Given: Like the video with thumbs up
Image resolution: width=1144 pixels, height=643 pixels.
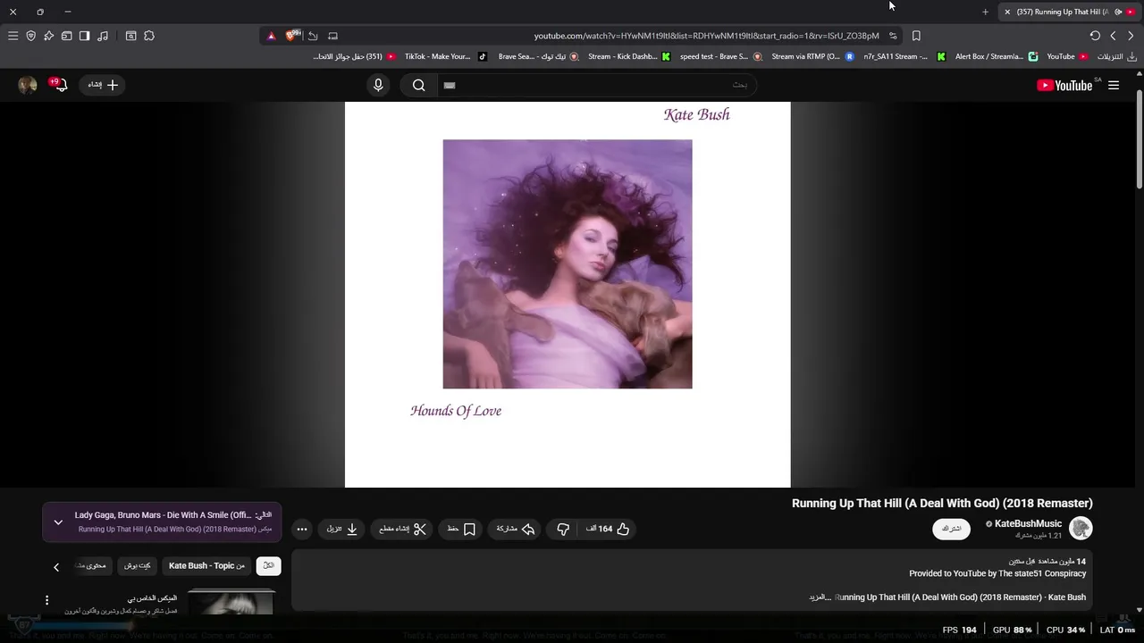Looking at the screenshot, I should (x=608, y=529).
